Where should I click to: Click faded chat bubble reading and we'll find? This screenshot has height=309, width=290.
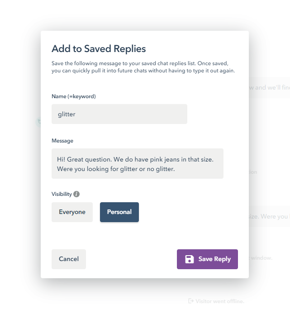(x=270, y=87)
